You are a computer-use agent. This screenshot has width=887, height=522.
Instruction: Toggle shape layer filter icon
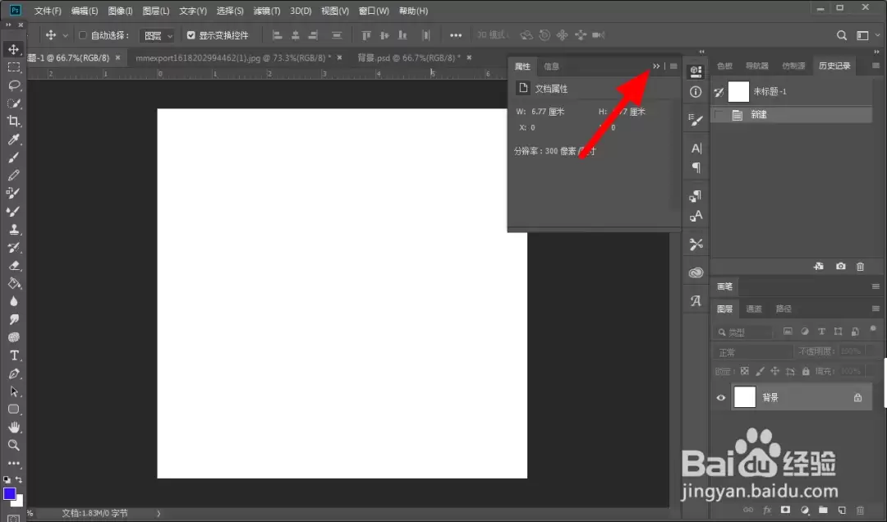coord(839,332)
